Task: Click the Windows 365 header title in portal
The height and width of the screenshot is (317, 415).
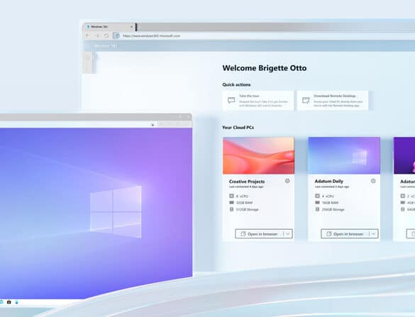Action: pos(106,46)
